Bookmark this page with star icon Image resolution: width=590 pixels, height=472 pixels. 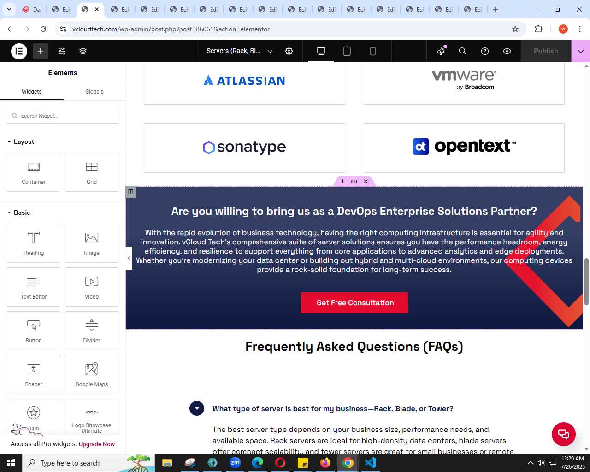pos(515,29)
